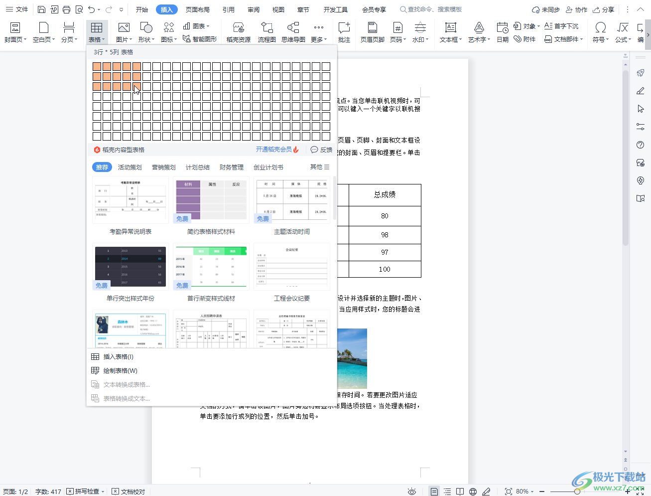Open the Icons (图标) library
The width and height of the screenshot is (651, 496).
tap(169, 32)
